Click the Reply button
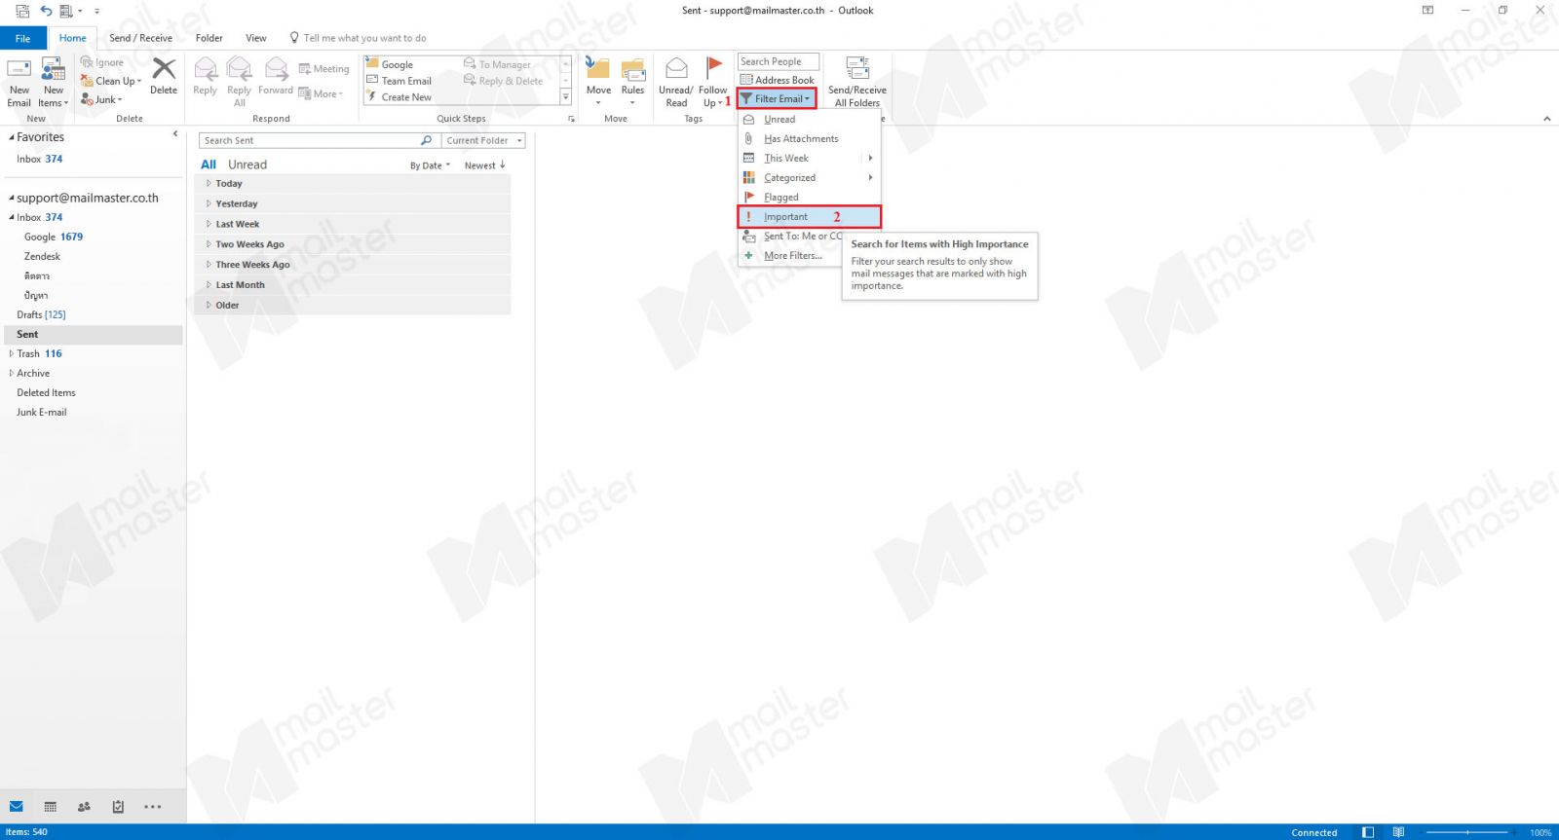The width and height of the screenshot is (1559, 840). coord(205,77)
